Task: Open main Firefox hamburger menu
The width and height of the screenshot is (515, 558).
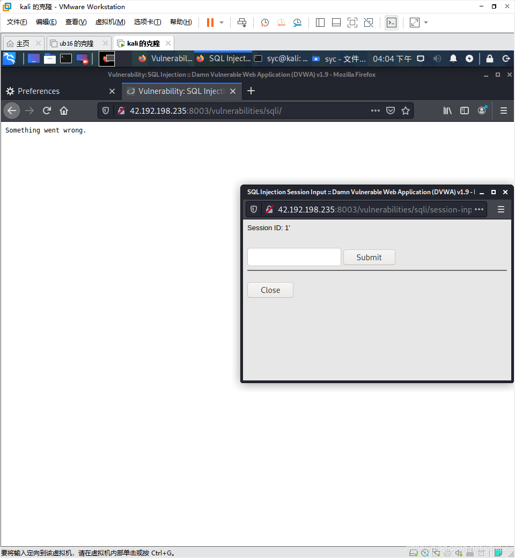Action: [504, 111]
